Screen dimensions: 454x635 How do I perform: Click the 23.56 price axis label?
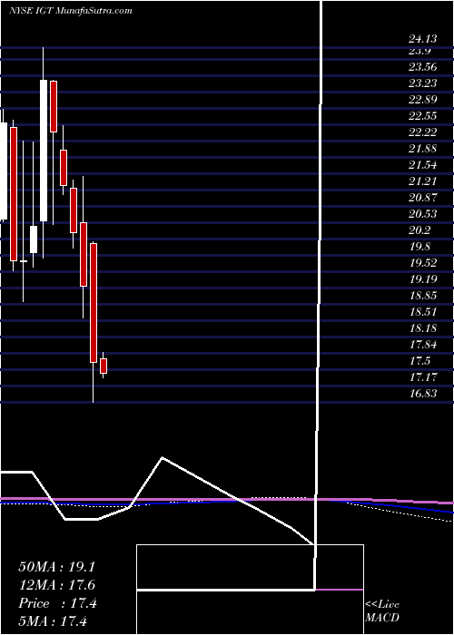[423, 67]
